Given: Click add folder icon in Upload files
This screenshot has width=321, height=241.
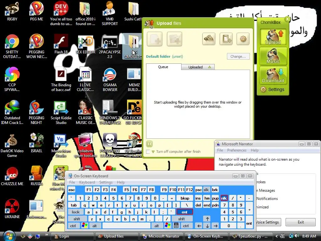Looking at the screenshot, I should [174, 39].
